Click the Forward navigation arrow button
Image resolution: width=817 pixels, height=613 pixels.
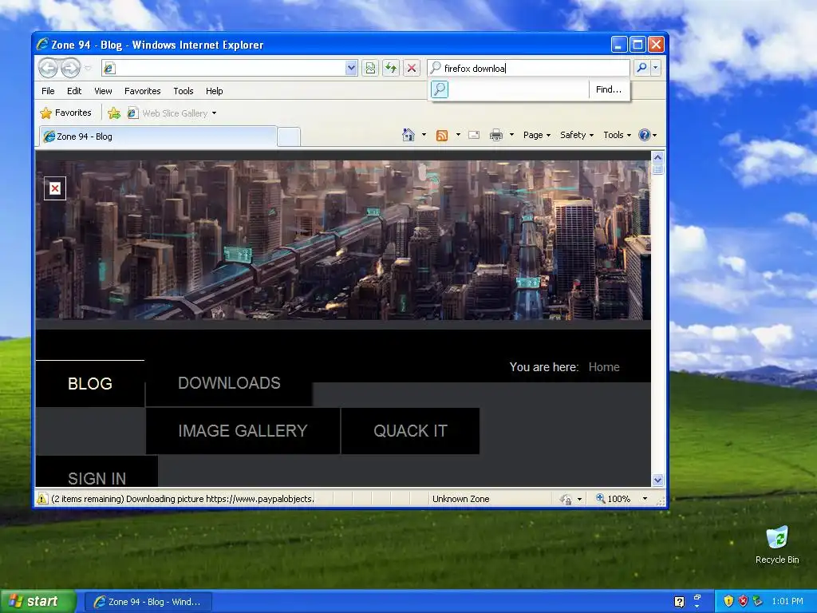(70, 68)
